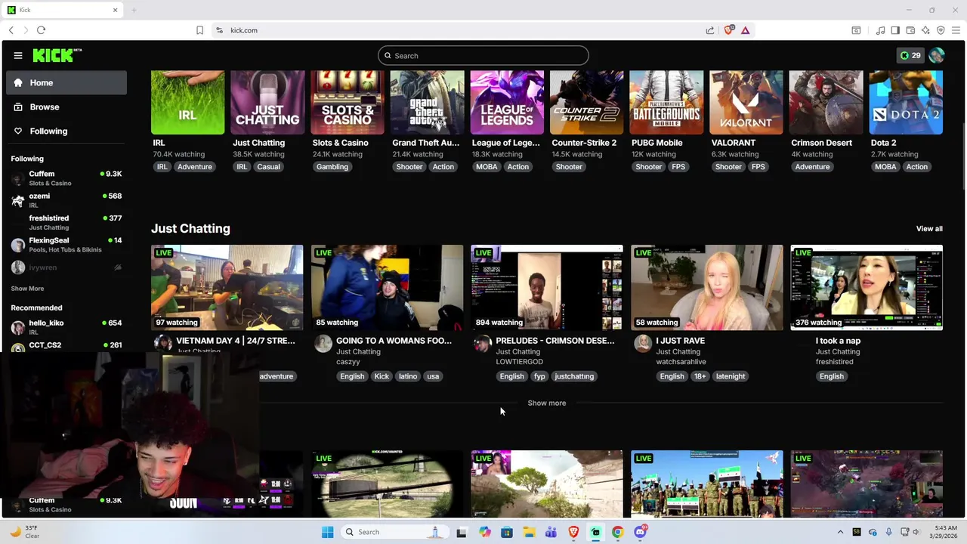Click LOWTIERGOD channel name

pyautogui.click(x=520, y=362)
